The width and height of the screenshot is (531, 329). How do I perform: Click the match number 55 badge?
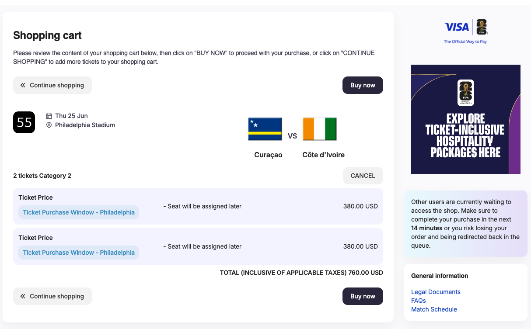tap(24, 122)
